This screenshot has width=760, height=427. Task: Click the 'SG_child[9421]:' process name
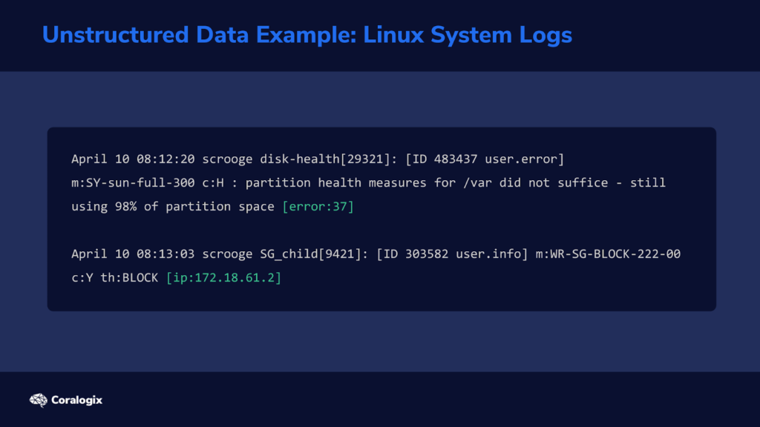pos(314,254)
